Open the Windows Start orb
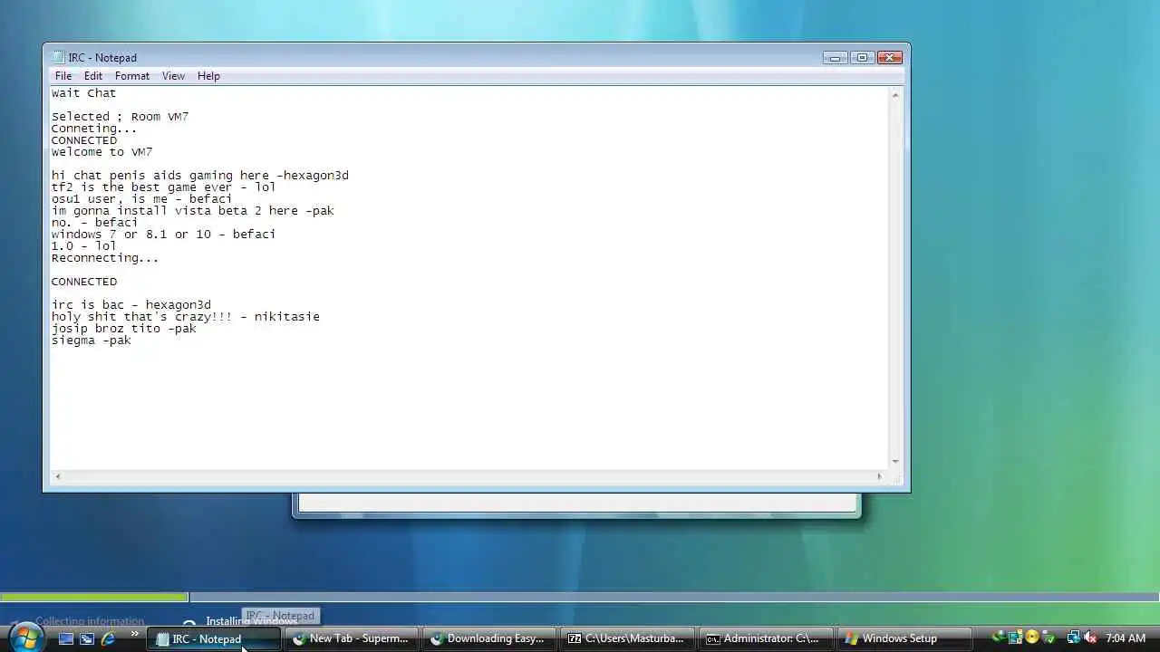 pos(25,637)
